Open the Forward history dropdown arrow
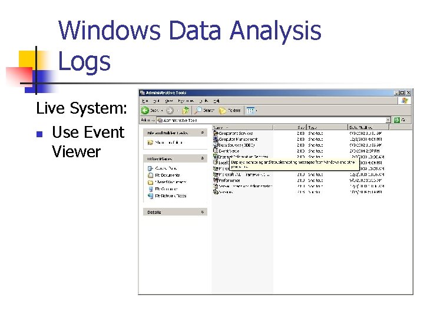424x318 pixels. click(x=178, y=110)
